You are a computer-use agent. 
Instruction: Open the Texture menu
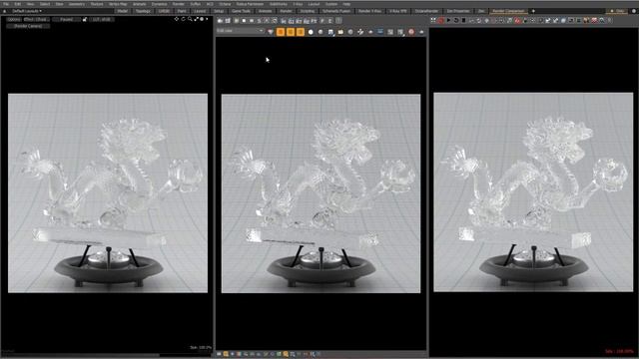[x=97, y=4]
